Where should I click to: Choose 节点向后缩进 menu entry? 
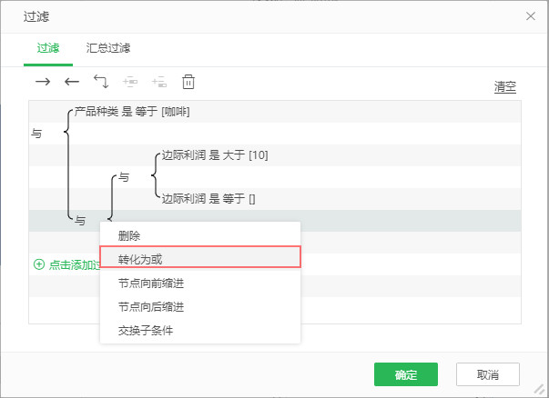point(200,307)
